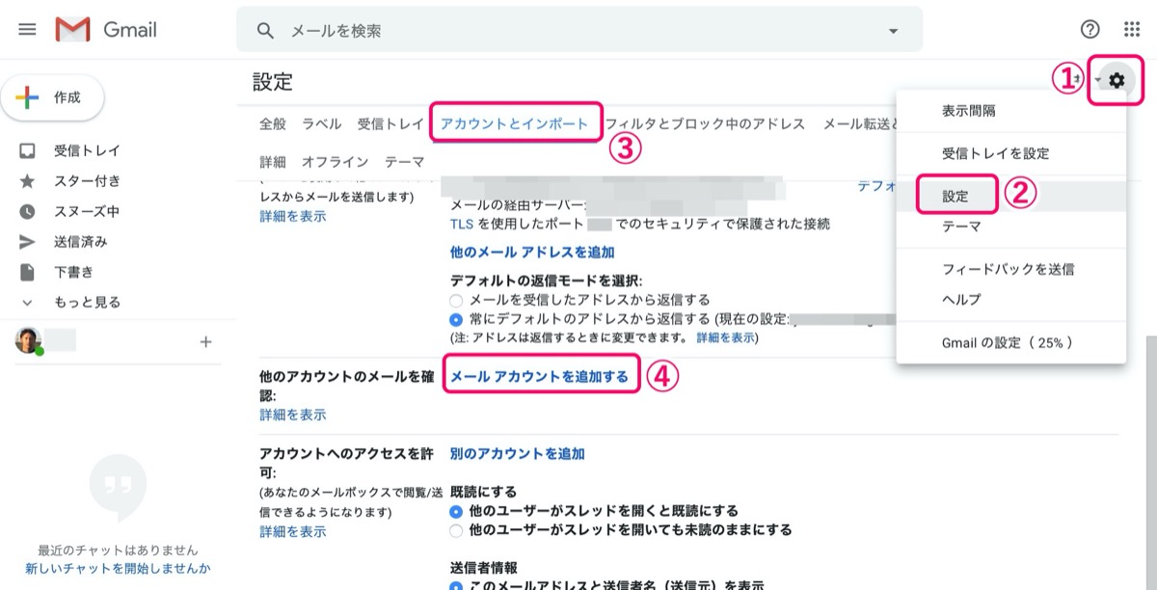
Task: Click 詳細を表示 under アカウントへのアクセスを許可
Action: tap(293, 531)
